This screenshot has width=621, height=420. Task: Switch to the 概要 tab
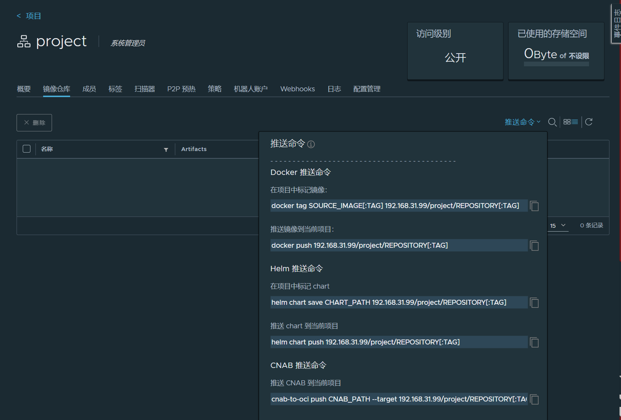click(x=24, y=89)
